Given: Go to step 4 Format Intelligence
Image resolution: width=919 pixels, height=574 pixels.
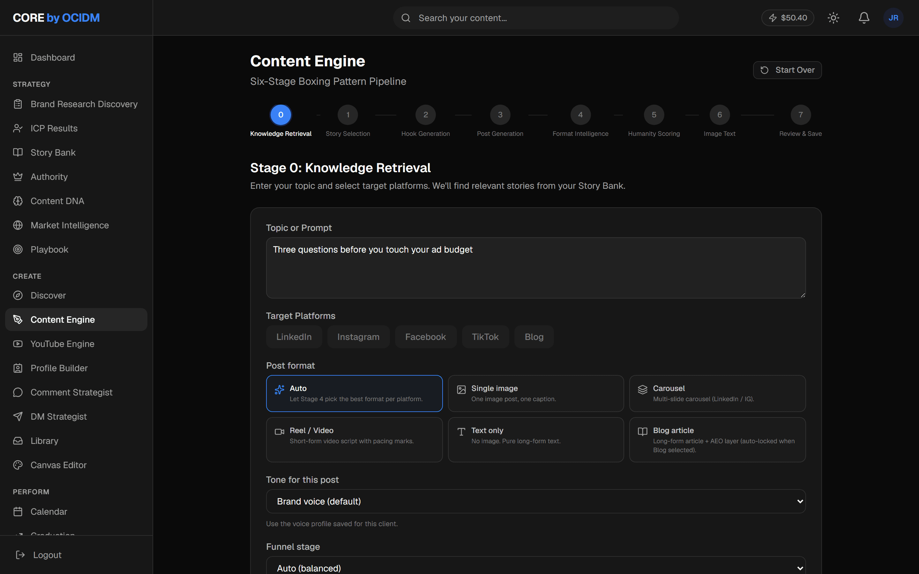Looking at the screenshot, I should pyautogui.click(x=580, y=115).
